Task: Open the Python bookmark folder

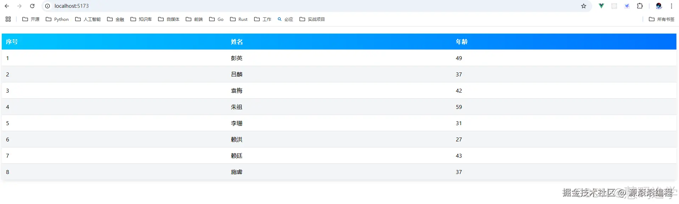Action: [57, 19]
